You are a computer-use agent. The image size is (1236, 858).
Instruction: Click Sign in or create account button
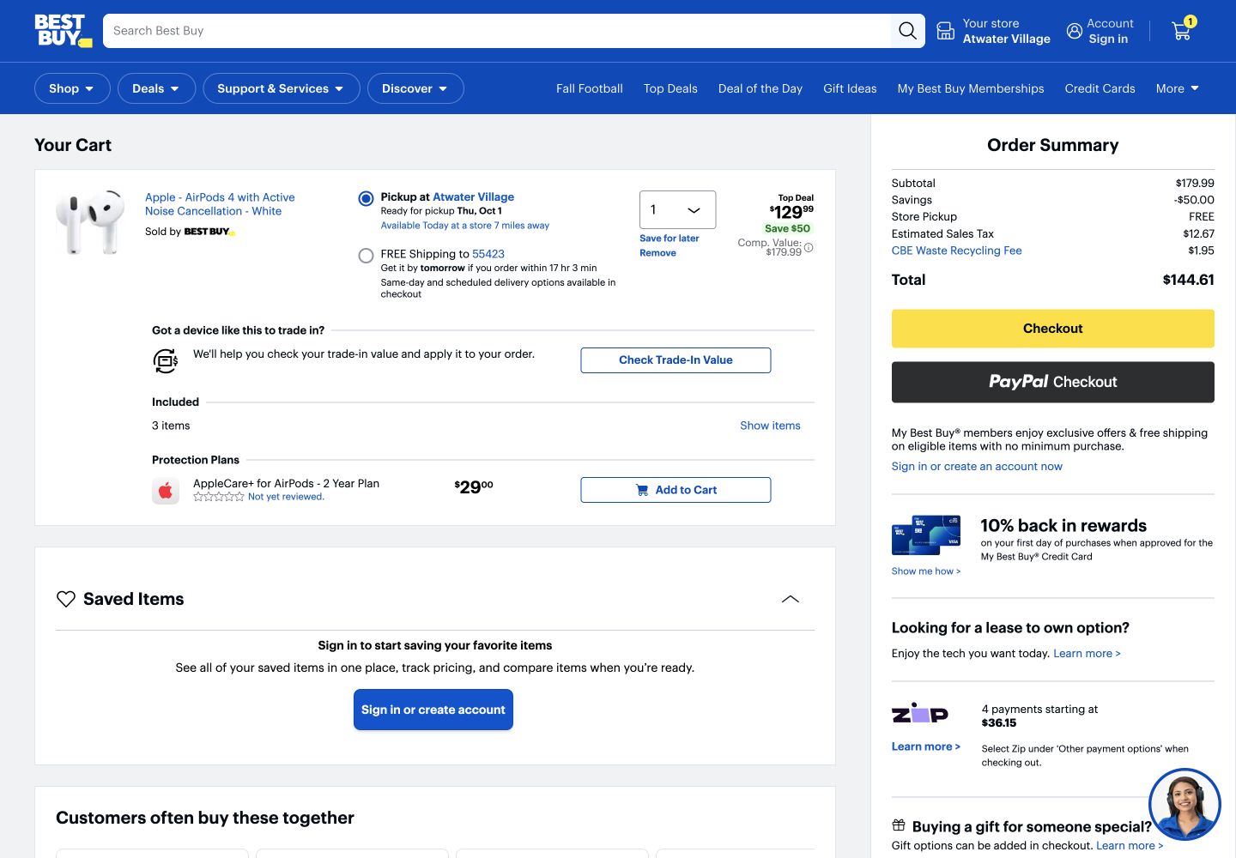click(433, 710)
